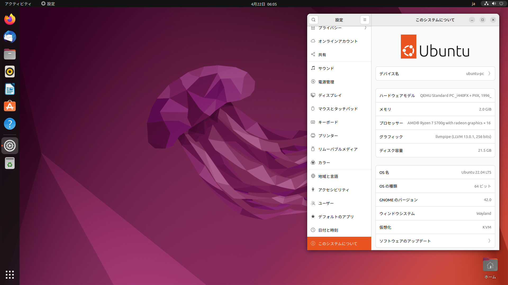Launch Firefox from the dock
The width and height of the screenshot is (508, 285).
tap(10, 19)
